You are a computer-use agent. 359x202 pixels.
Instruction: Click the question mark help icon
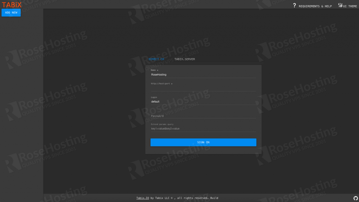[x=294, y=5]
